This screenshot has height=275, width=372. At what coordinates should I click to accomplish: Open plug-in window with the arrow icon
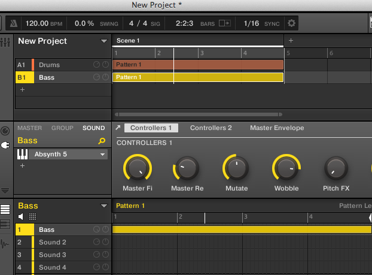pos(118,128)
